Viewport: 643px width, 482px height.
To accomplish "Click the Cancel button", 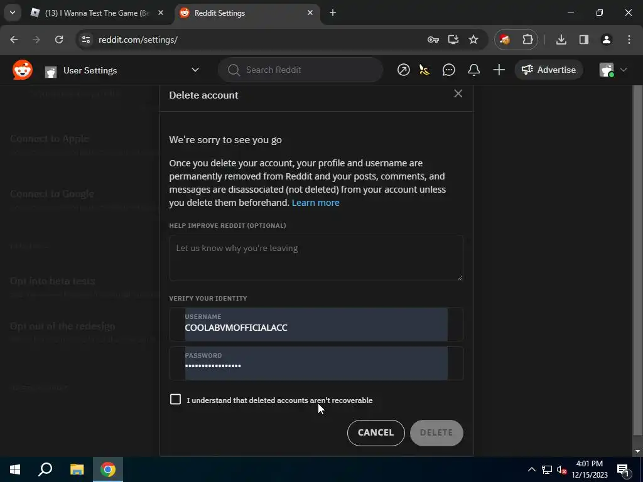I will (376, 433).
